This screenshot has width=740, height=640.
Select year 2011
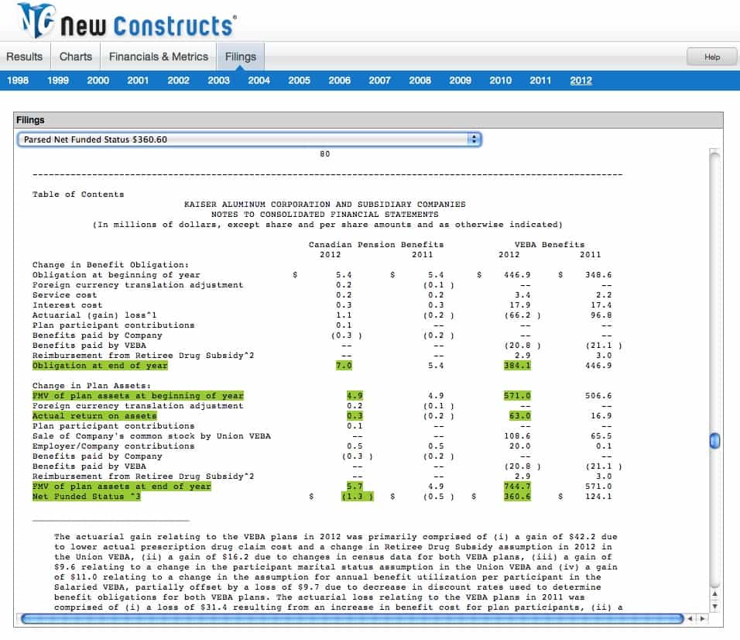pos(540,81)
